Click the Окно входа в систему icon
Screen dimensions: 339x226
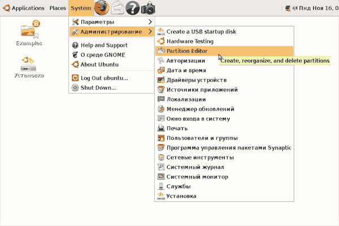click(x=161, y=118)
